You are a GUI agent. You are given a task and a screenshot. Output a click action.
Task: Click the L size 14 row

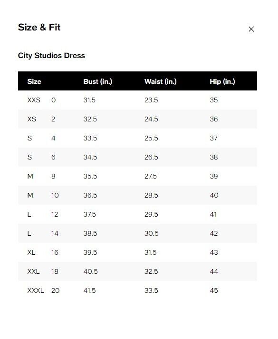pos(137,233)
